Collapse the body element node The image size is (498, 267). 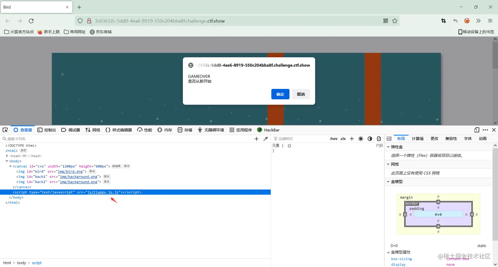7,161
